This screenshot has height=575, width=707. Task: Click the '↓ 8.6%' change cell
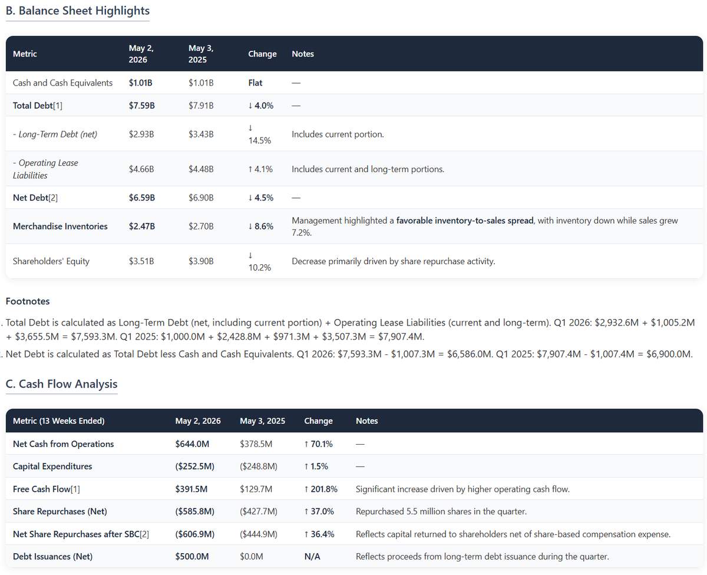coord(260,226)
